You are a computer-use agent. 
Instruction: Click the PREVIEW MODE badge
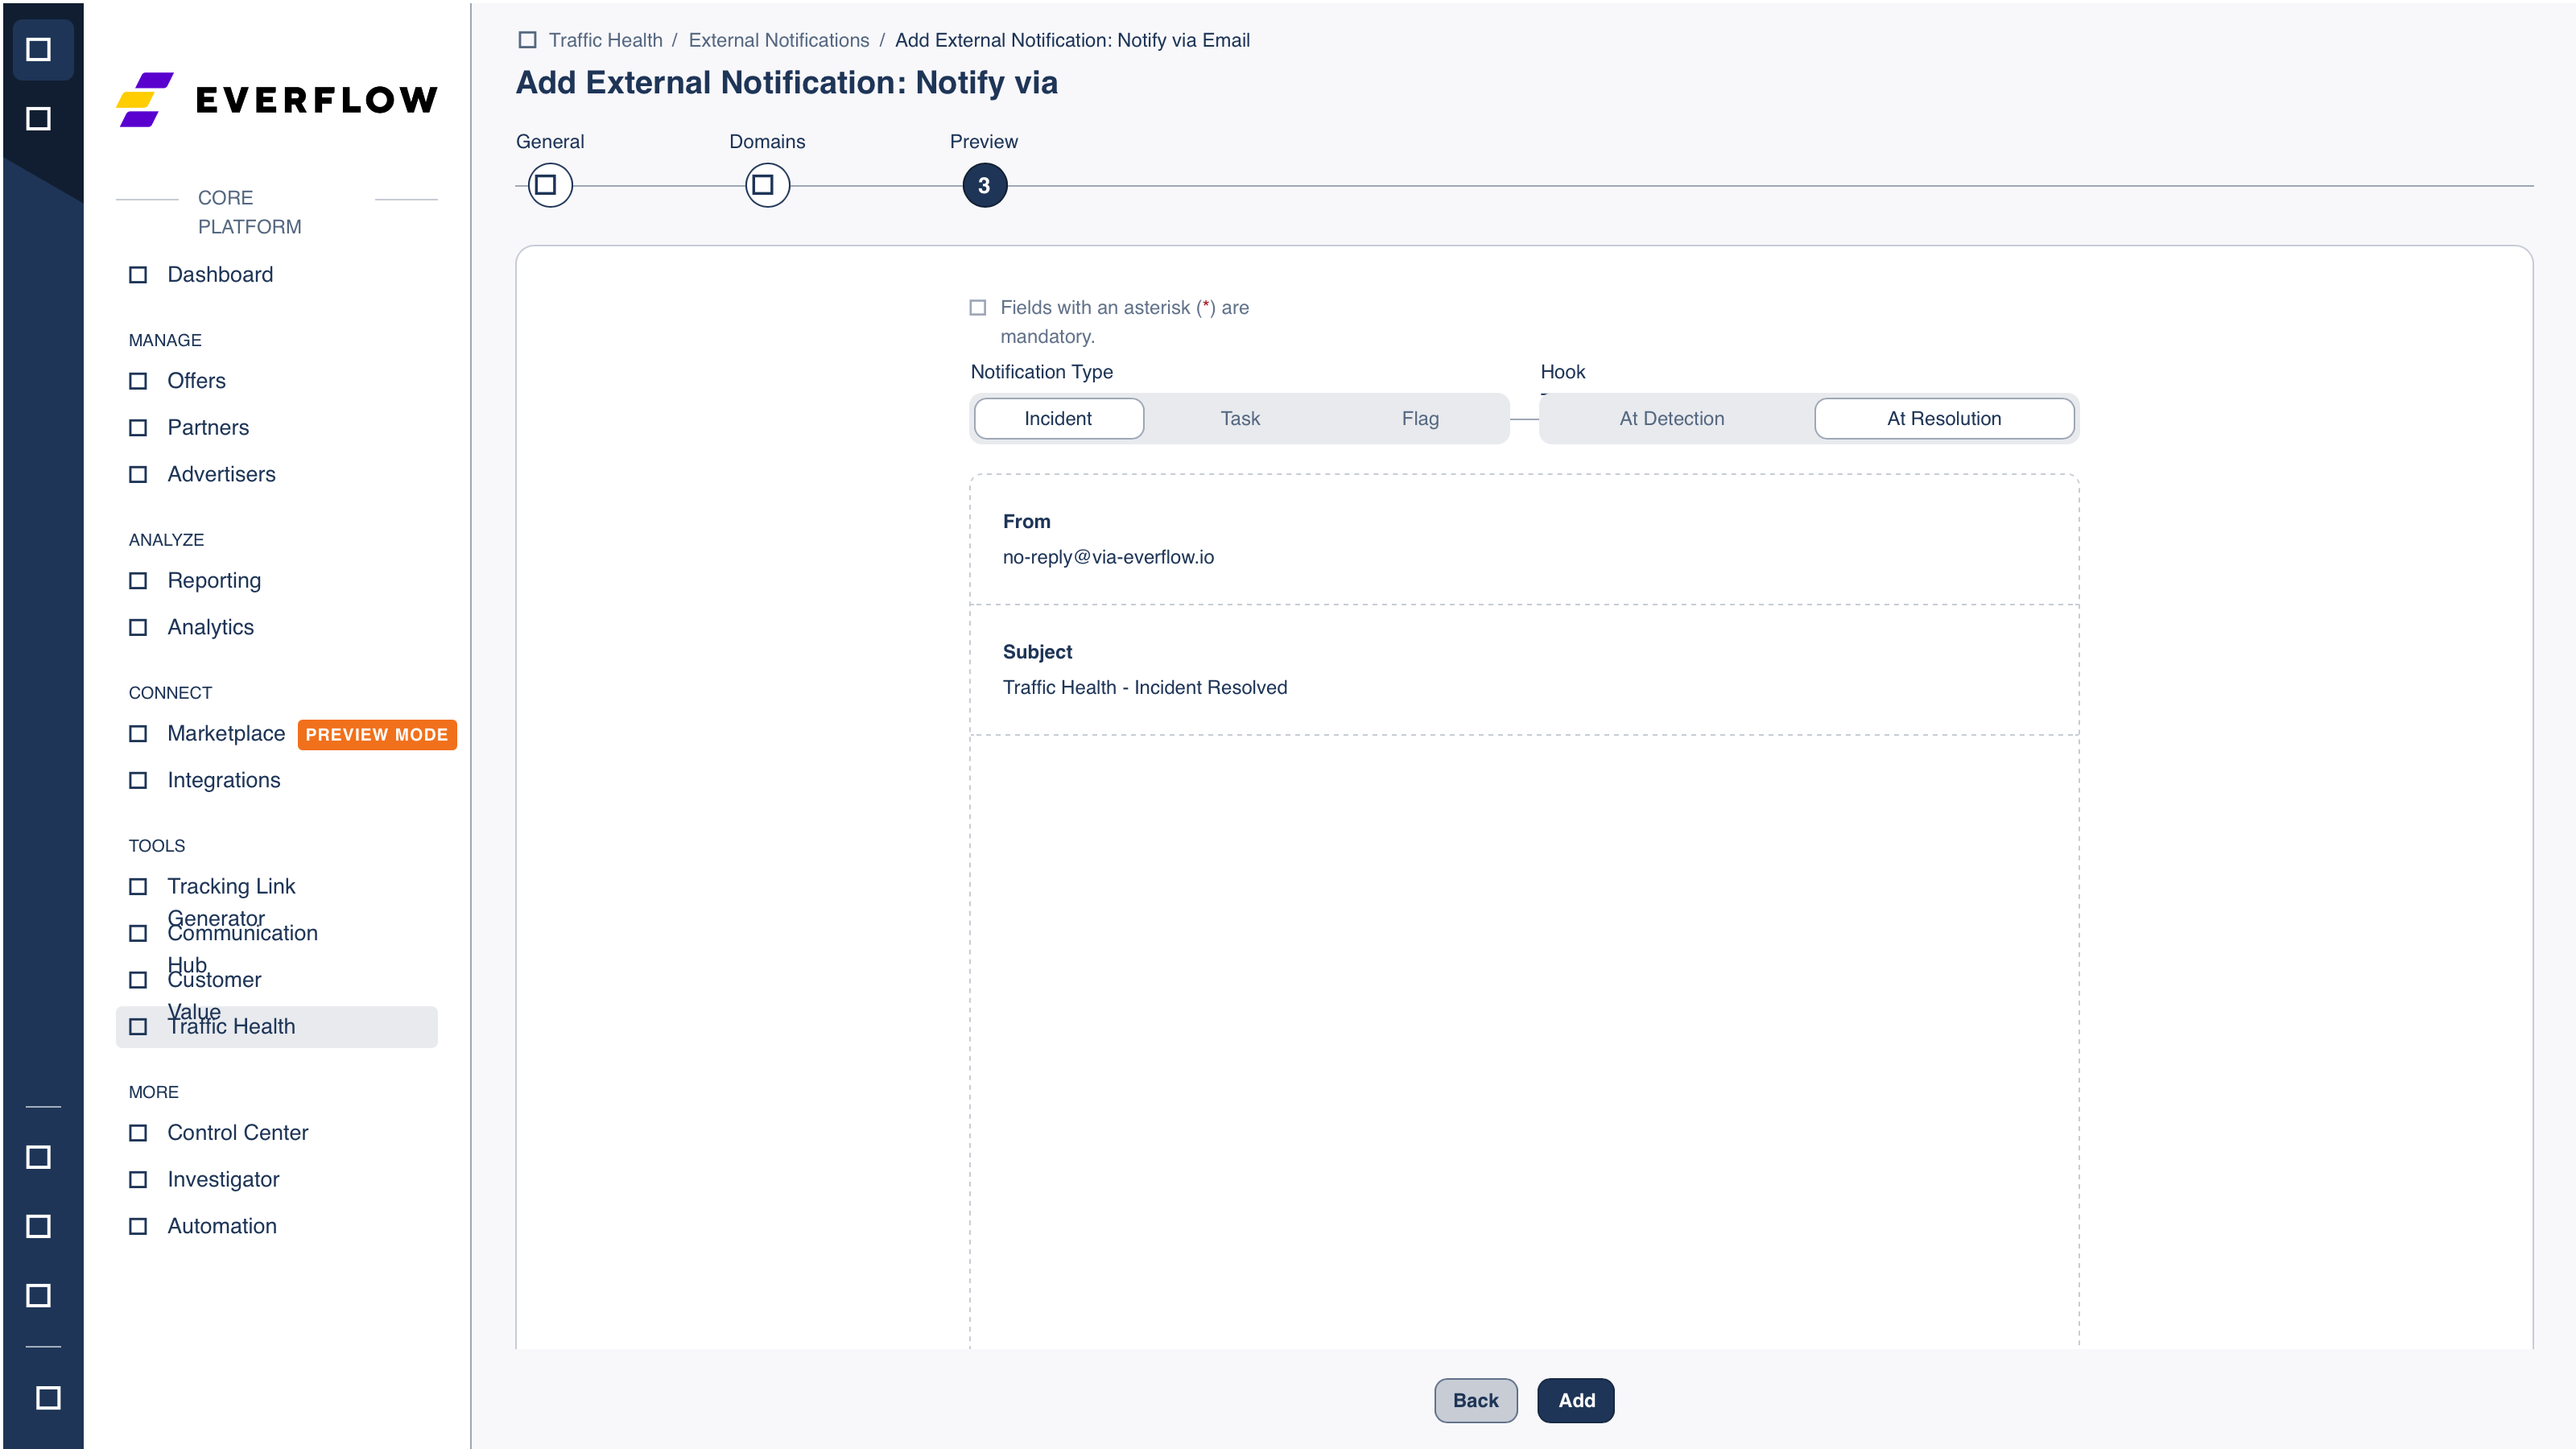(x=377, y=735)
